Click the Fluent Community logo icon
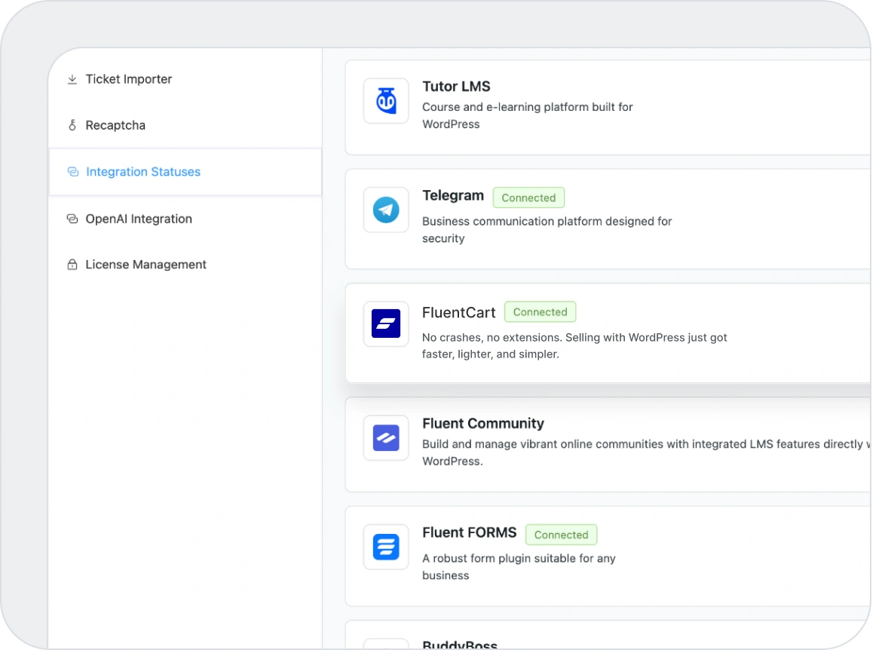Image resolution: width=888 pixels, height=650 pixels. (386, 438)
